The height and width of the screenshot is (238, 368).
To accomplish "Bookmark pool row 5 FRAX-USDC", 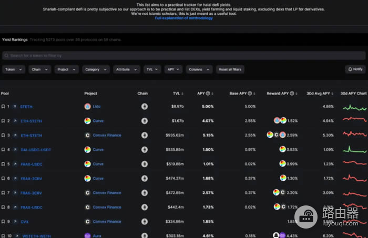I will point(3,164).
